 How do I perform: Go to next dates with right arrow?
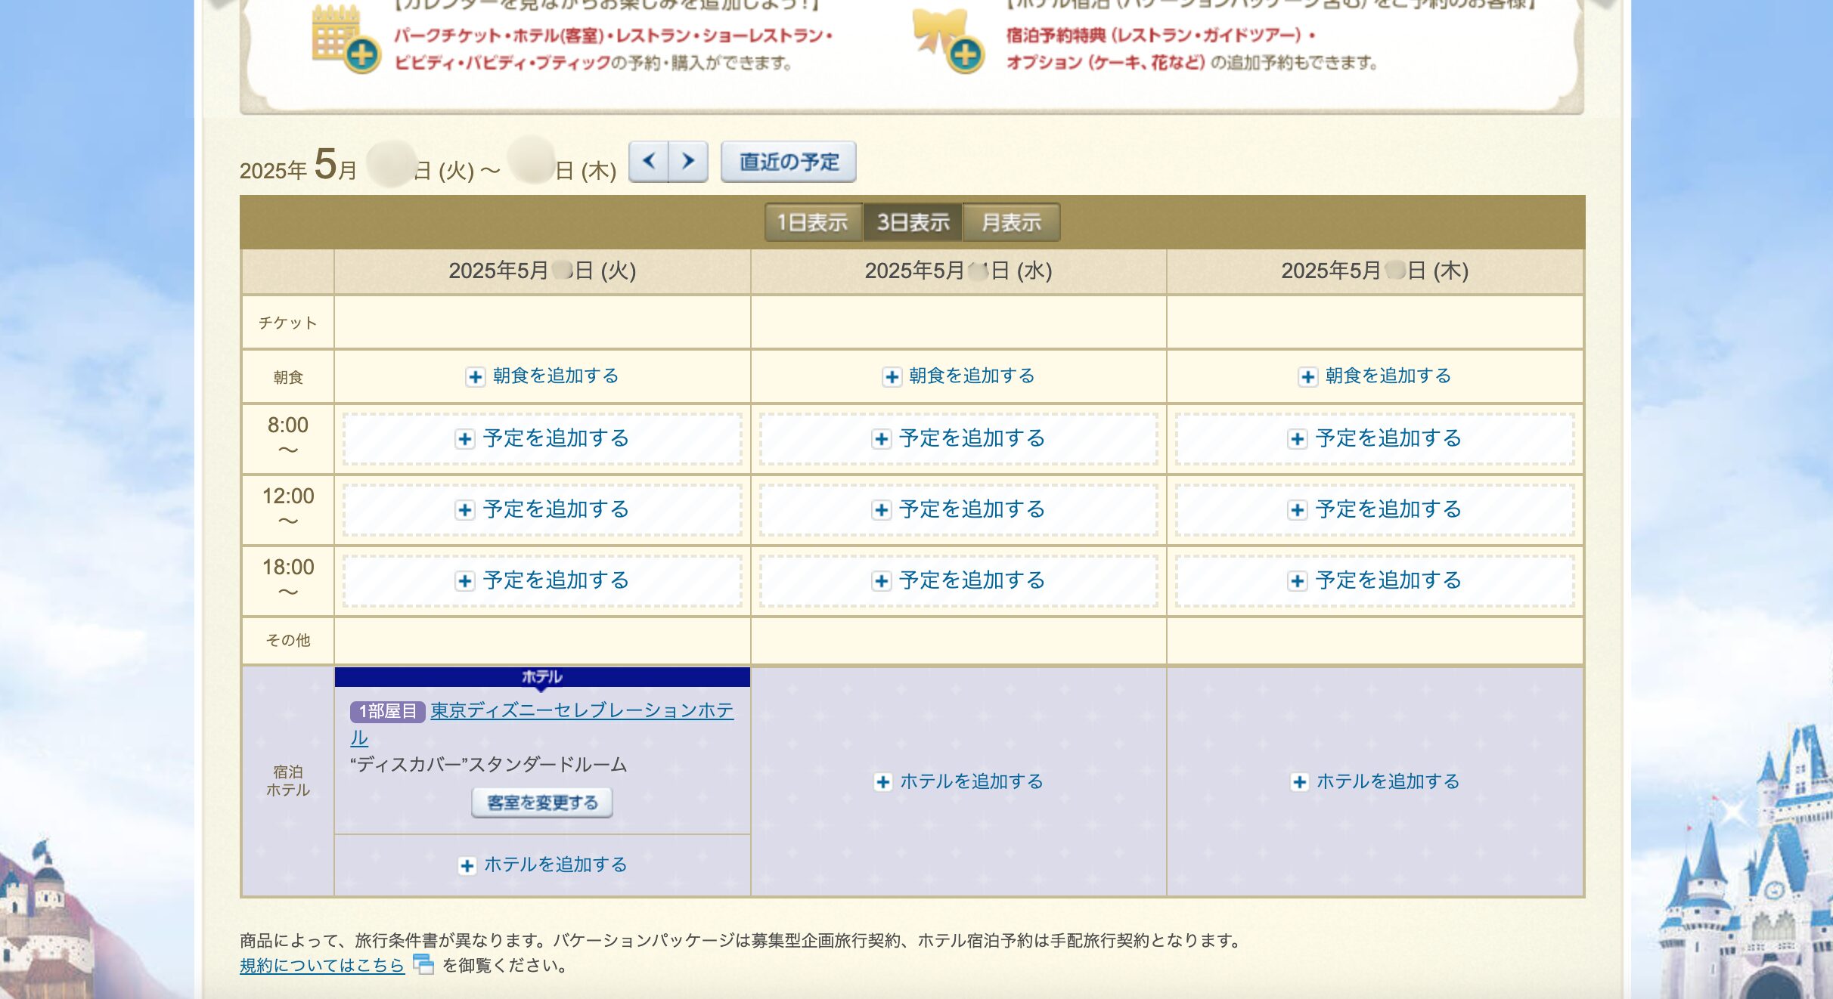pyautogui.click(x=688, y=161)
